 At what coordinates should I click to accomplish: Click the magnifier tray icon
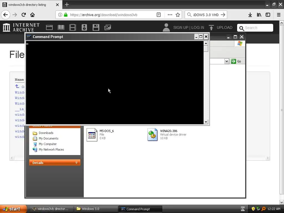pyautogui.click(x=263, y=209)
